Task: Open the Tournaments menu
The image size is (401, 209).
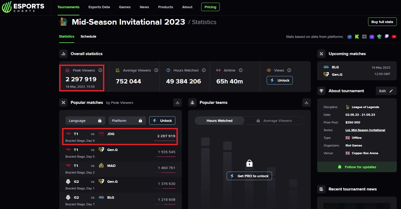Action: pos(68,7)
